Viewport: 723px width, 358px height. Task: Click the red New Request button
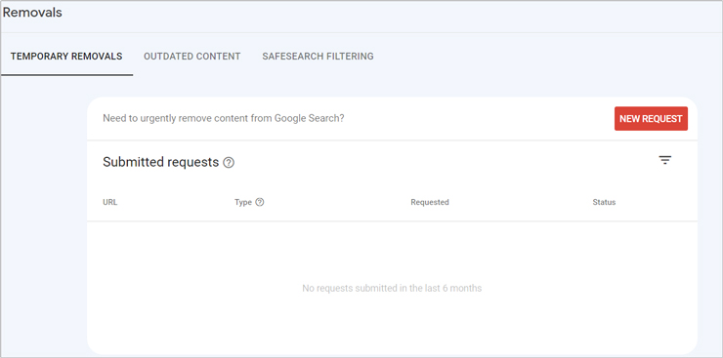pos(651,119)
